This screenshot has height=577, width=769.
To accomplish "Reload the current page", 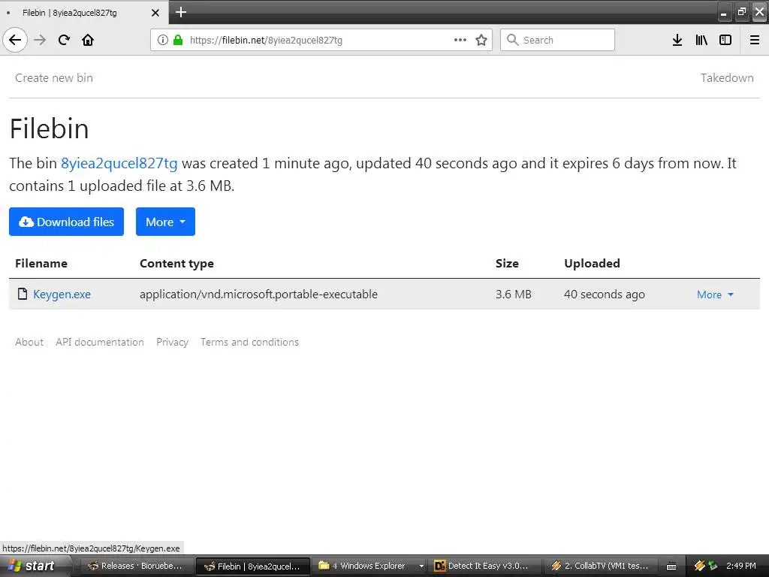I will tap(64, 40).
